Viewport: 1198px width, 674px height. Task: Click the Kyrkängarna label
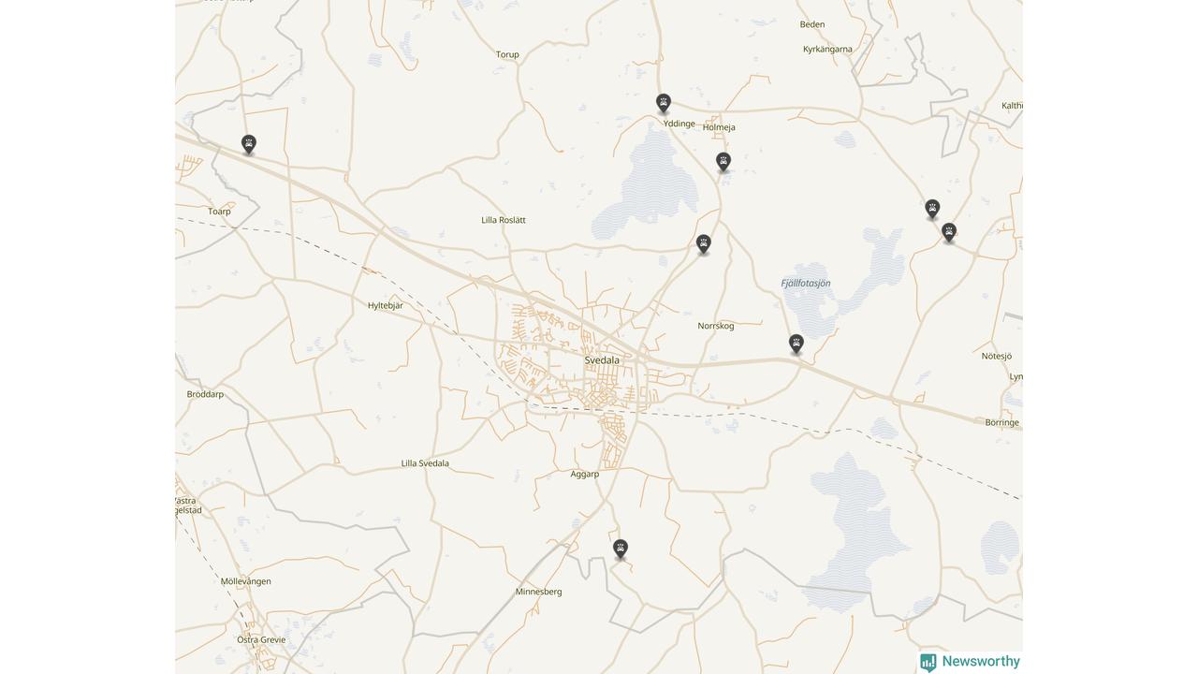coord(827,50)
